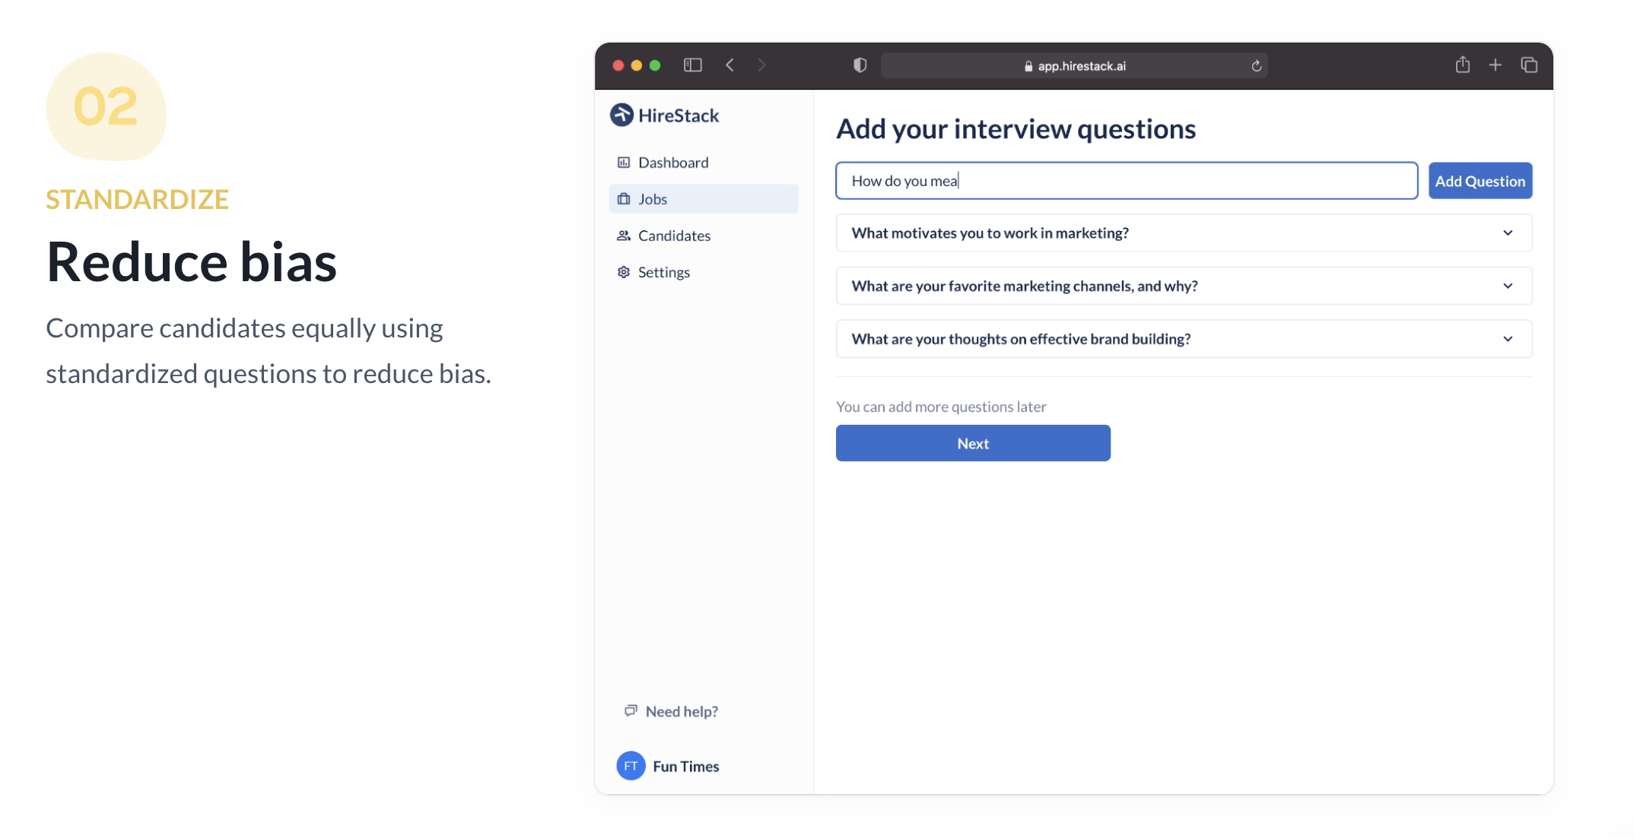Open Candidates sidebar item
Image resolution: width=1634 pixels, height=839 pixels.
[674, 236]
